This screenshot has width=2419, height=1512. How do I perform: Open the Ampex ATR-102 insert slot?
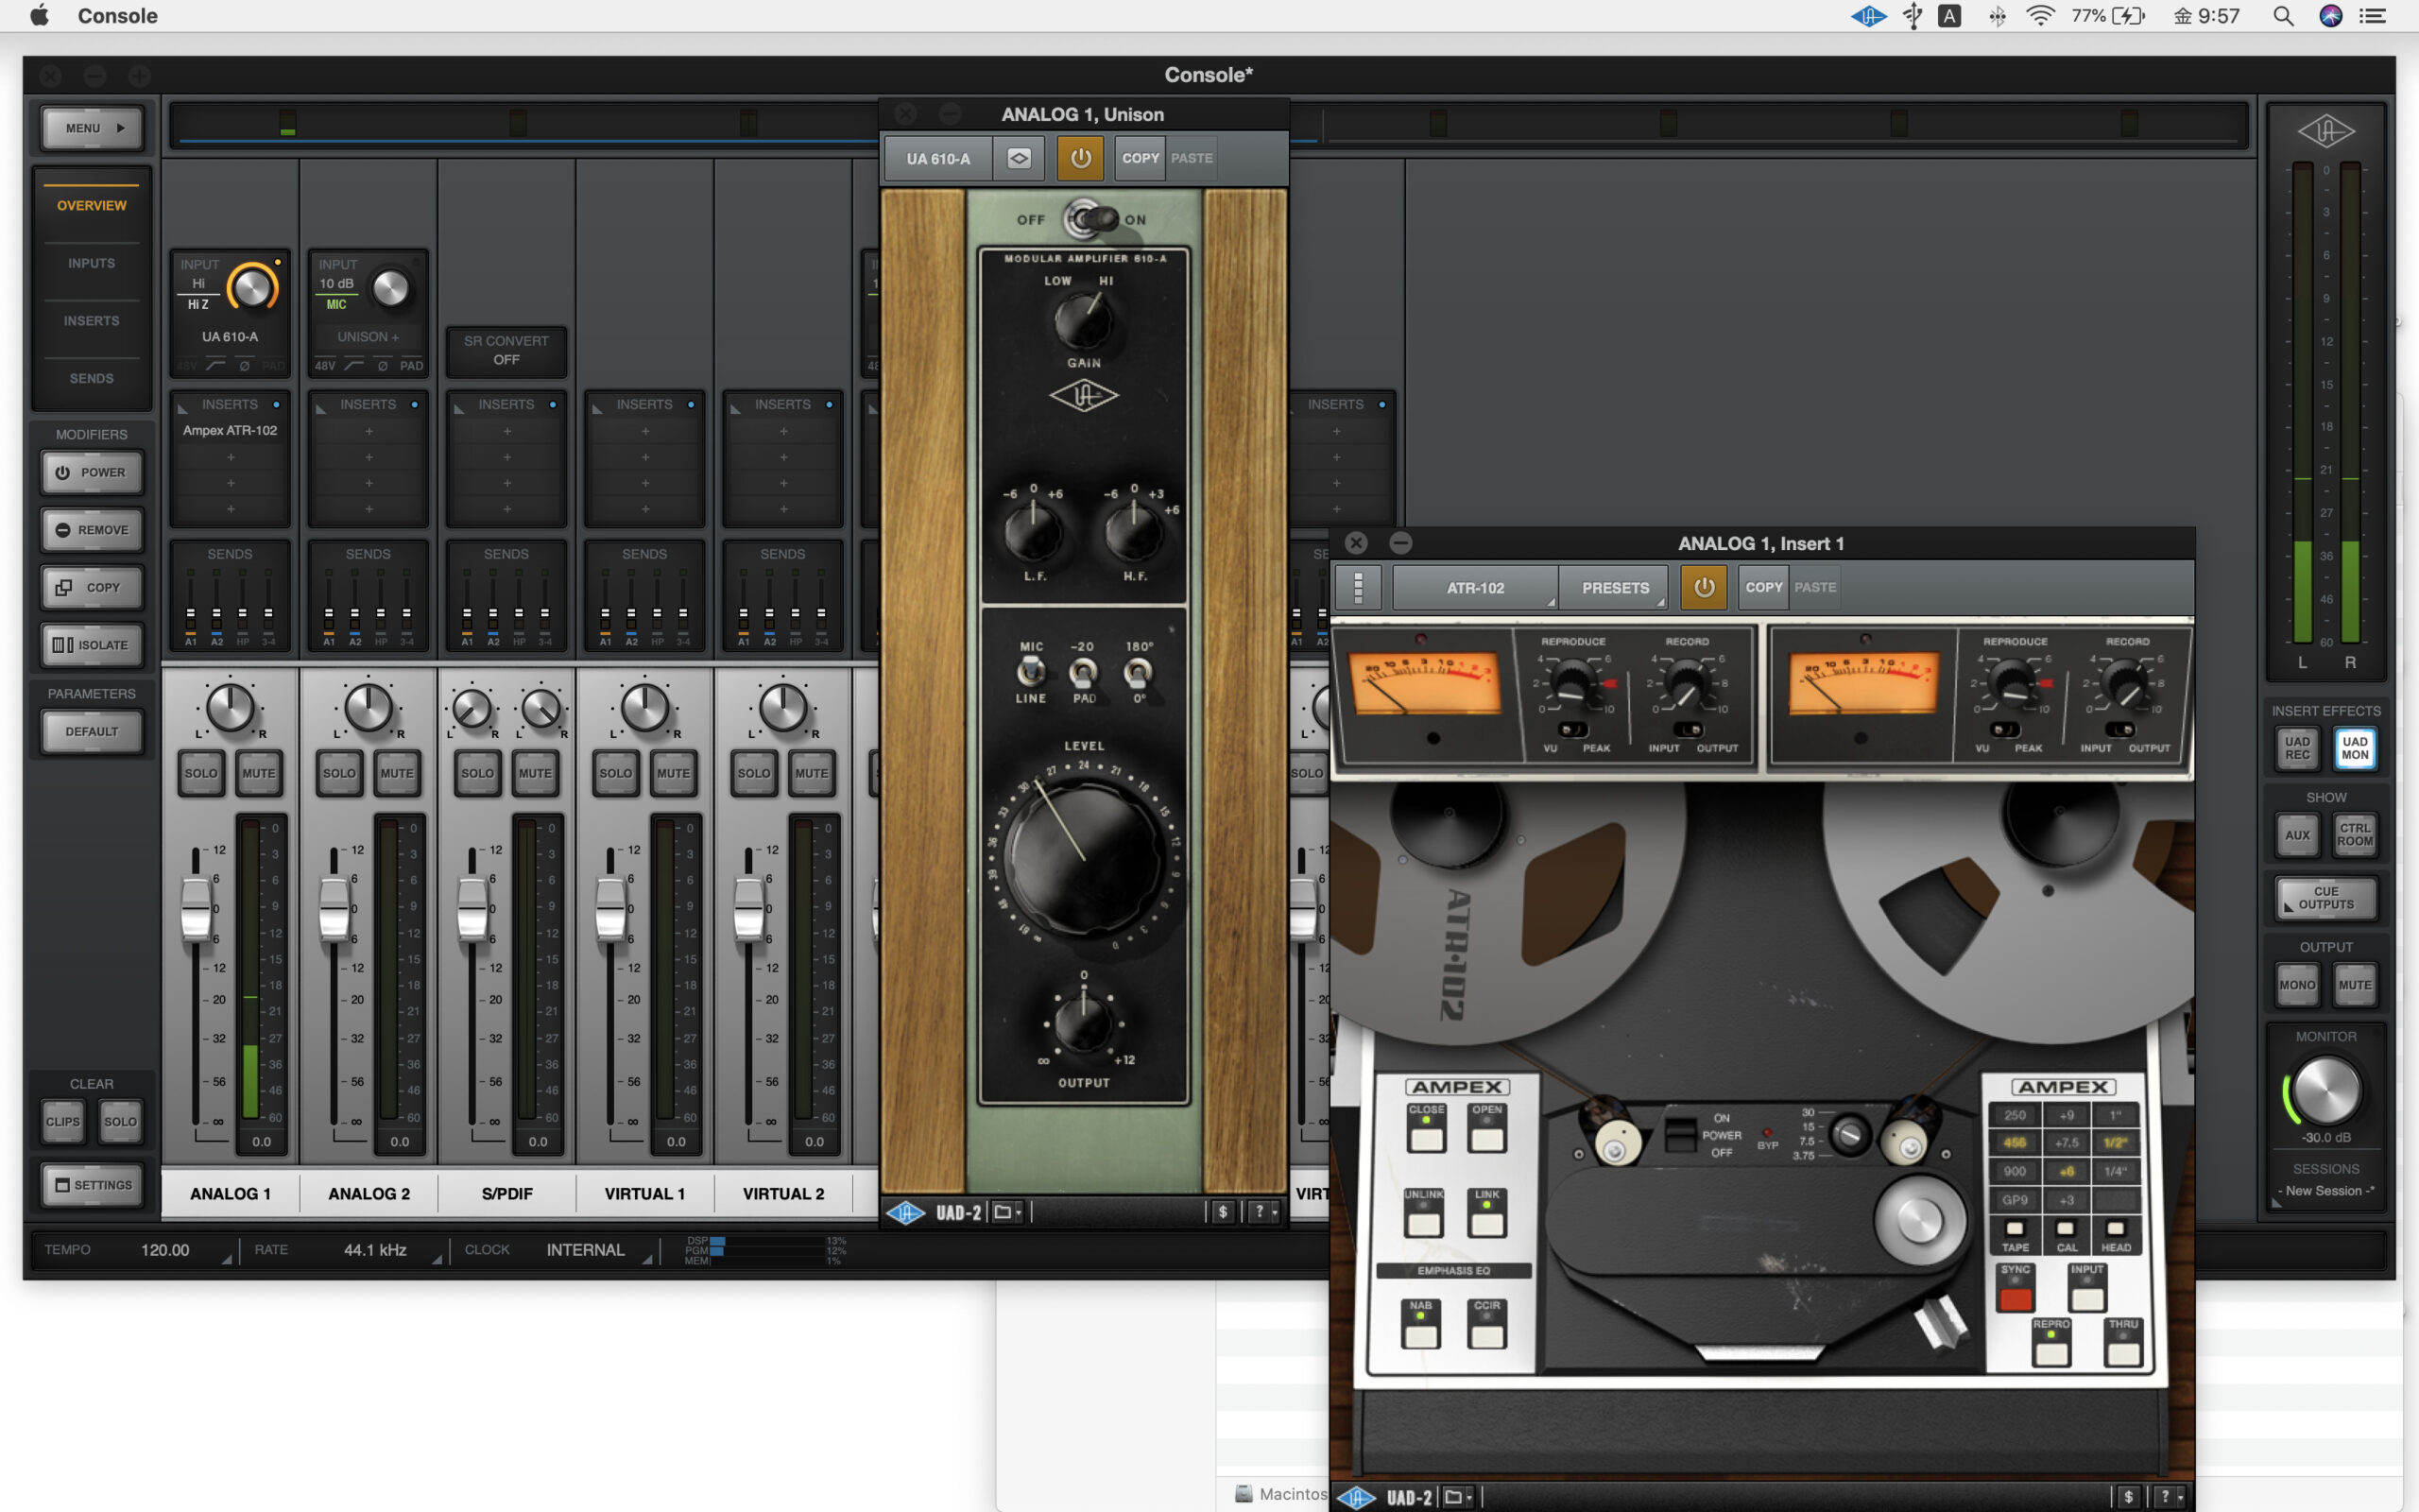230,431
